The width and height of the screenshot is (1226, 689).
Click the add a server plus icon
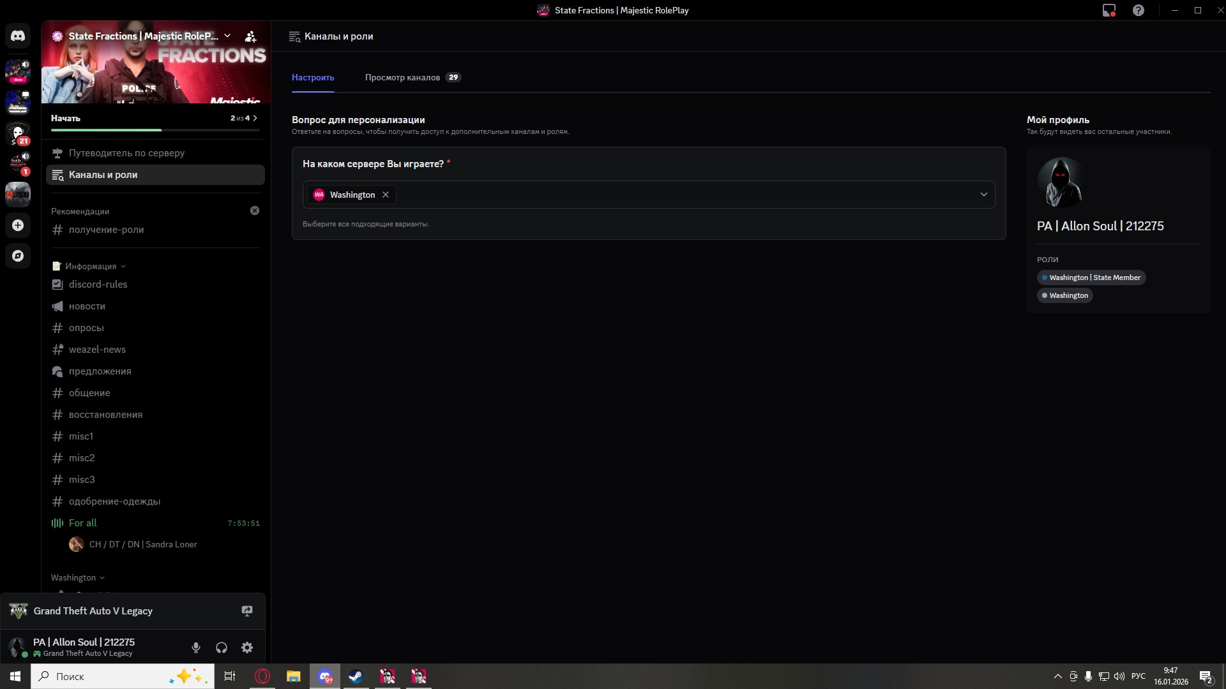(18, 225)
